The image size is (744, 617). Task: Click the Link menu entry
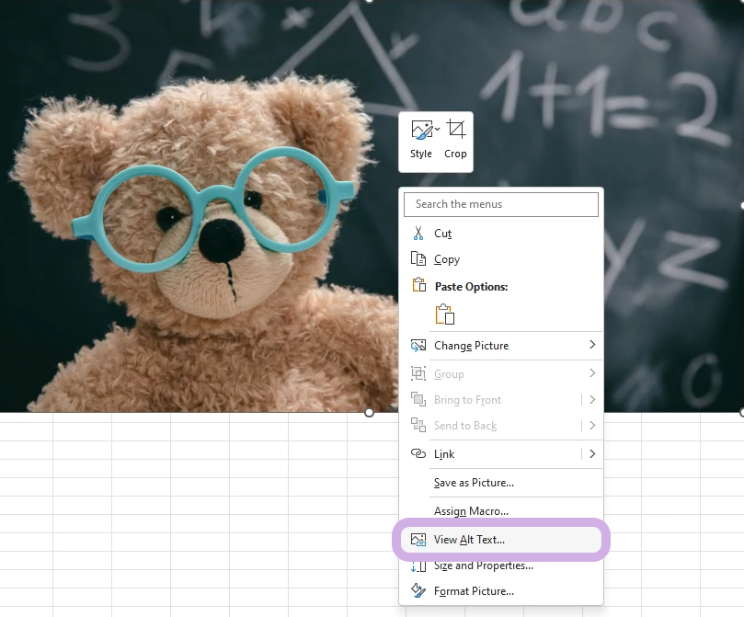444,454
